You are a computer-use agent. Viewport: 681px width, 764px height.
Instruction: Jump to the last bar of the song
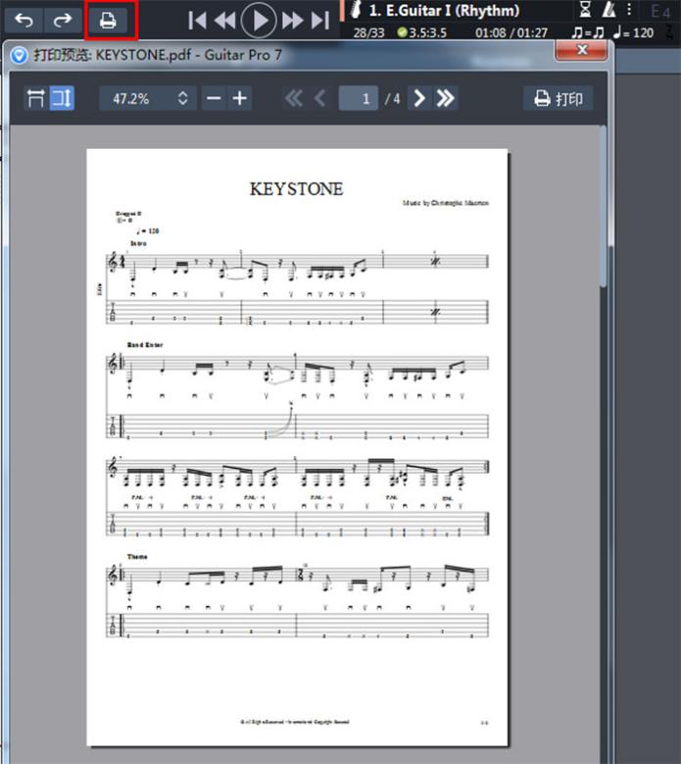coord(319,20)
